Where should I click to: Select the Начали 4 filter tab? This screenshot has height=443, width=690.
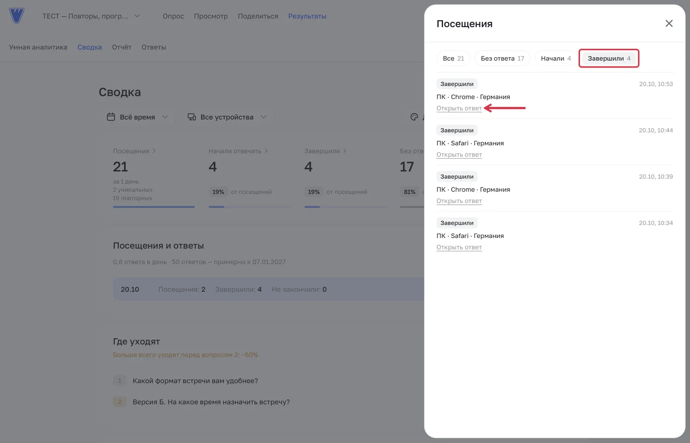(556, 58)
